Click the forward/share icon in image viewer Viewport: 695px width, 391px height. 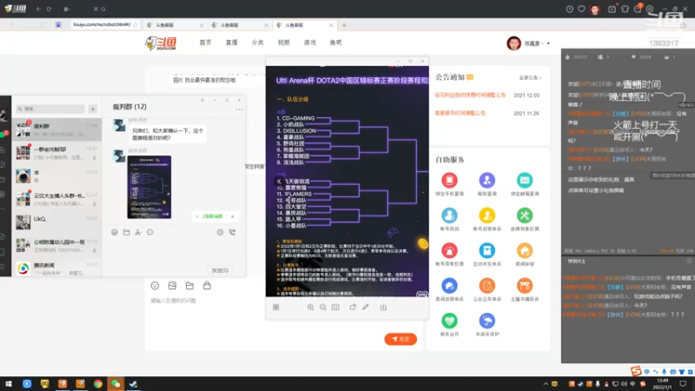tap(353, 307)
